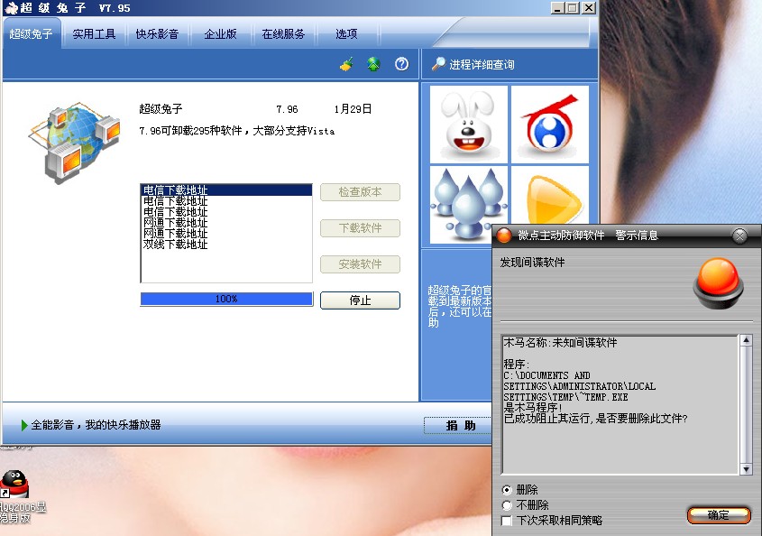The width and height of the screenshot is (762, 536).
Task: Switch to the 超级兔子 tab
Action: 31,33
